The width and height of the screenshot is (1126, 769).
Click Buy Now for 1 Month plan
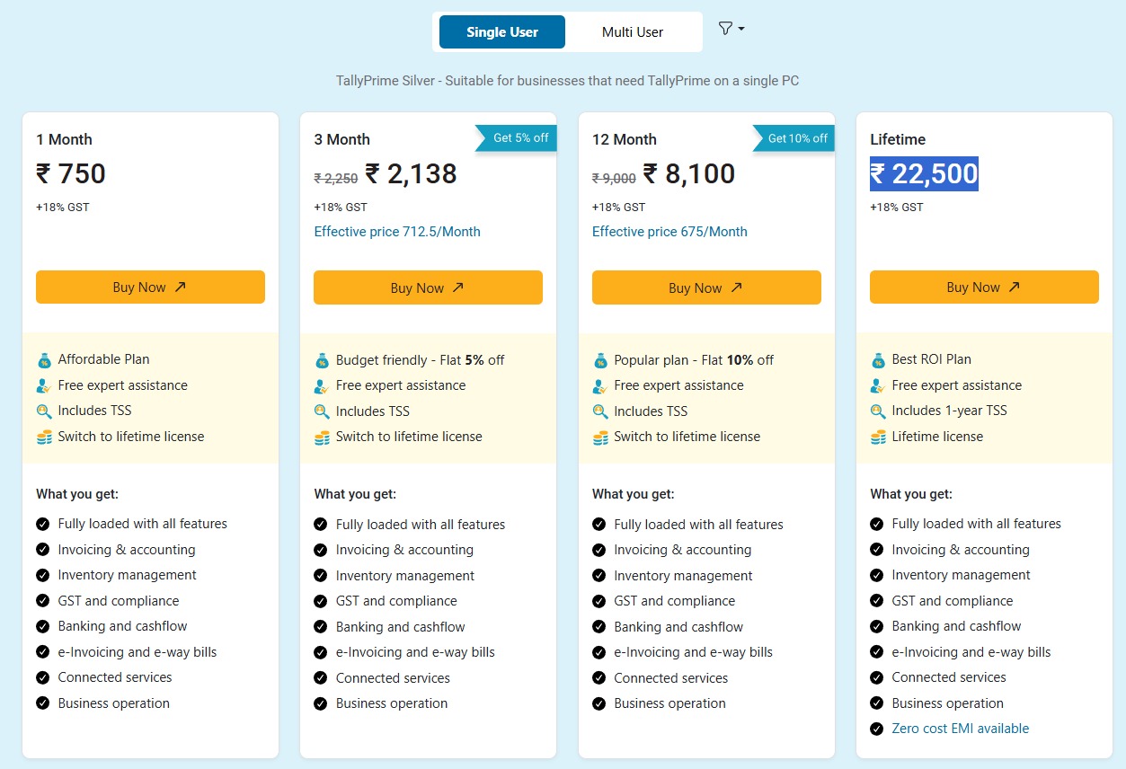(x=150, y=287)
